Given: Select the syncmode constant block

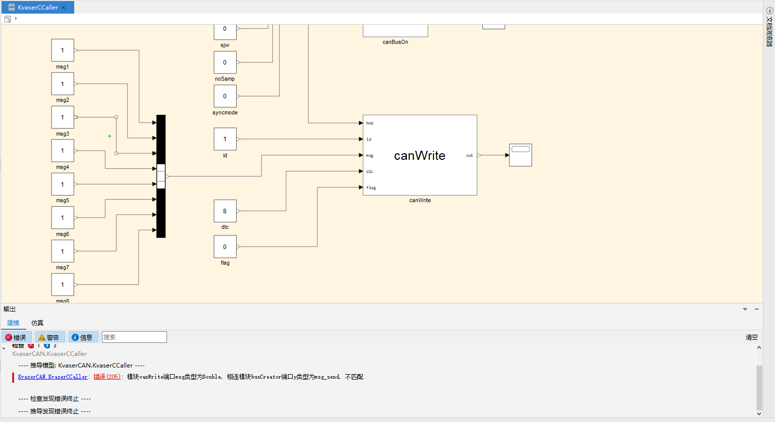Looking at the screenshot, I should click(x=225, y=96).
